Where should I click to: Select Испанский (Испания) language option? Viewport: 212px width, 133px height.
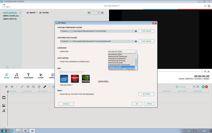(121, 69)
